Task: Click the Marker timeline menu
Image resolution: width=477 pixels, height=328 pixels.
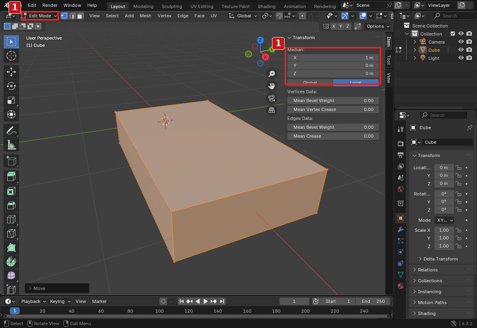Action: point(99,301)
